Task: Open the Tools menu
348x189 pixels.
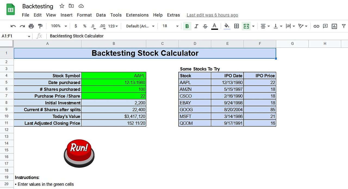Action: click(116, 15)
